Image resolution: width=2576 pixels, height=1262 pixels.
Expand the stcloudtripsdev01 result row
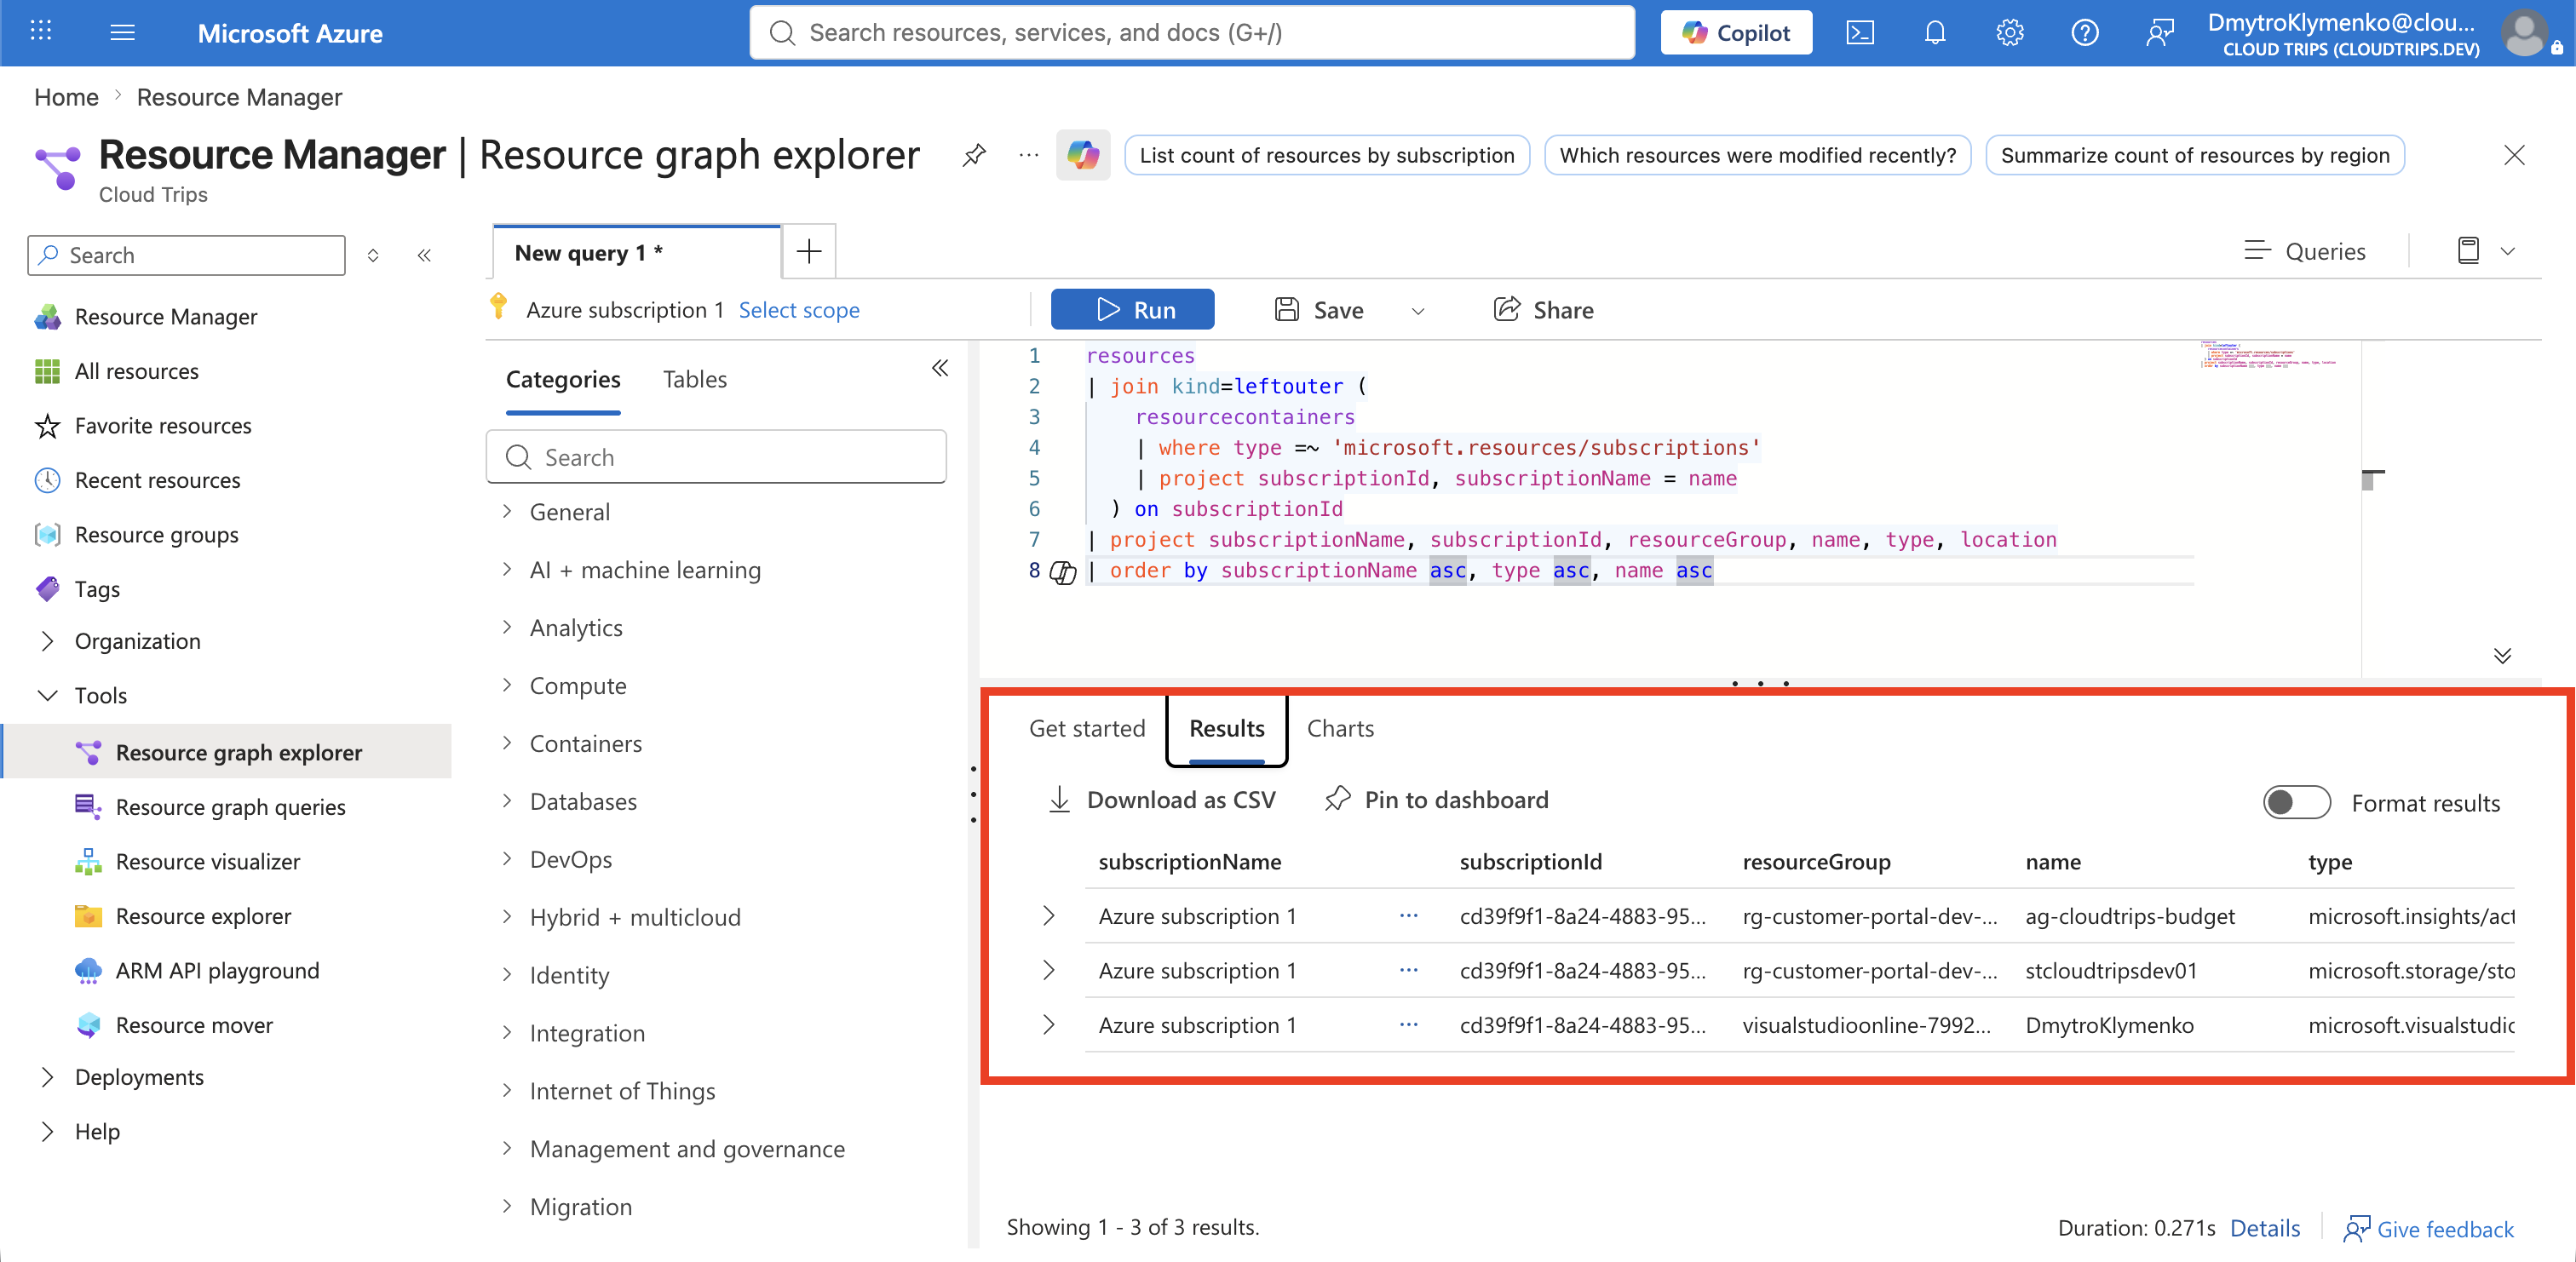click(x=1048, y=970)
